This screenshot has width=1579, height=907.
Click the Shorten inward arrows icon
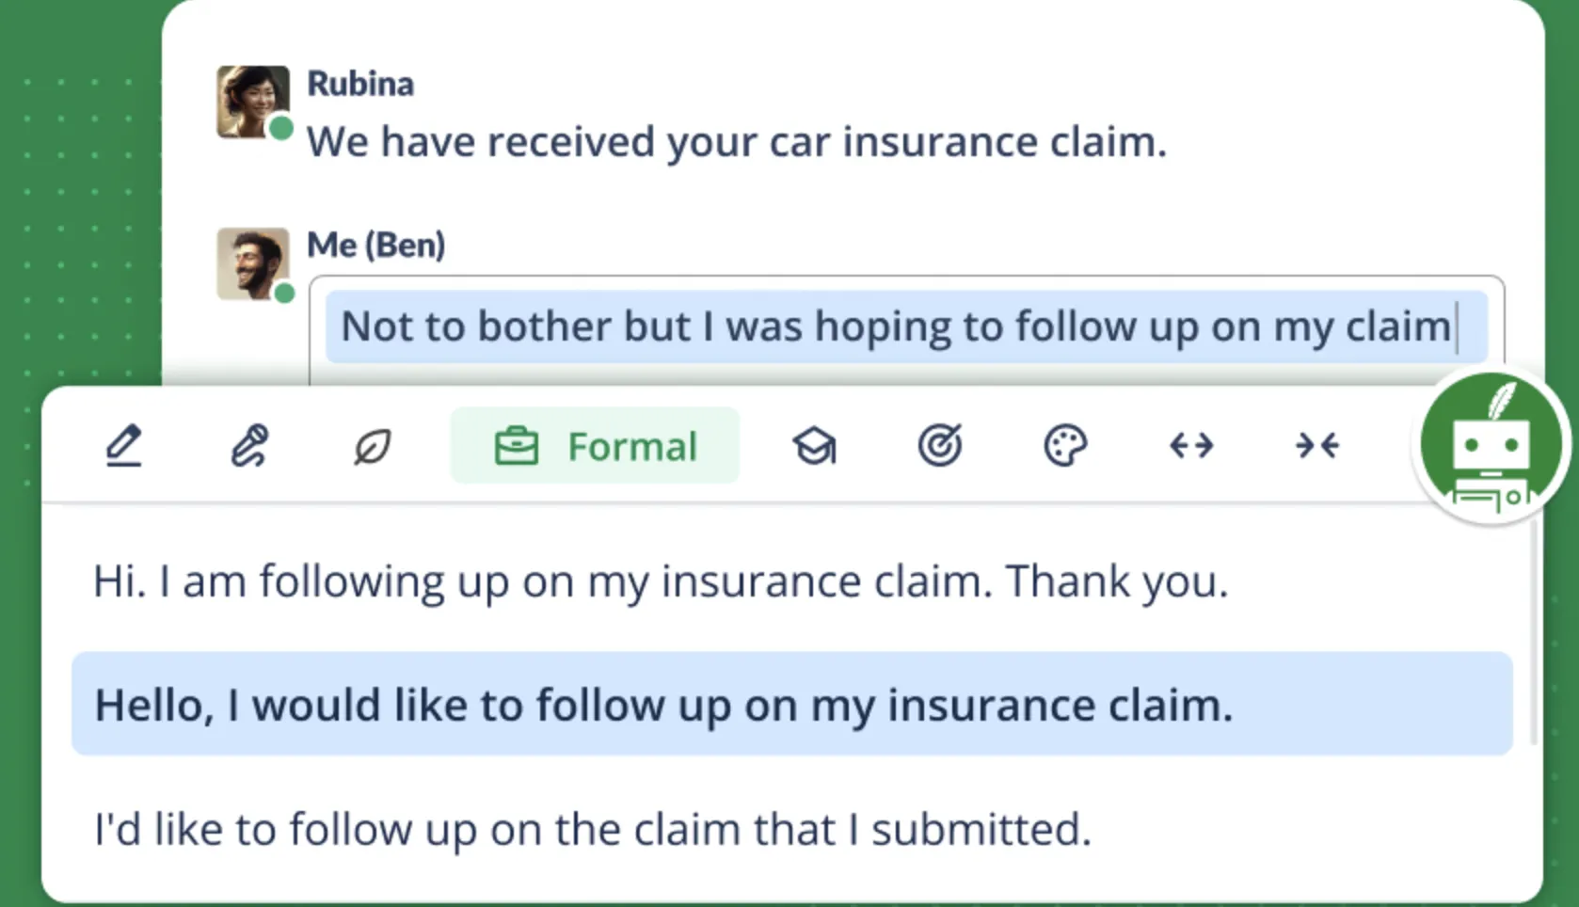point(1316,446)
